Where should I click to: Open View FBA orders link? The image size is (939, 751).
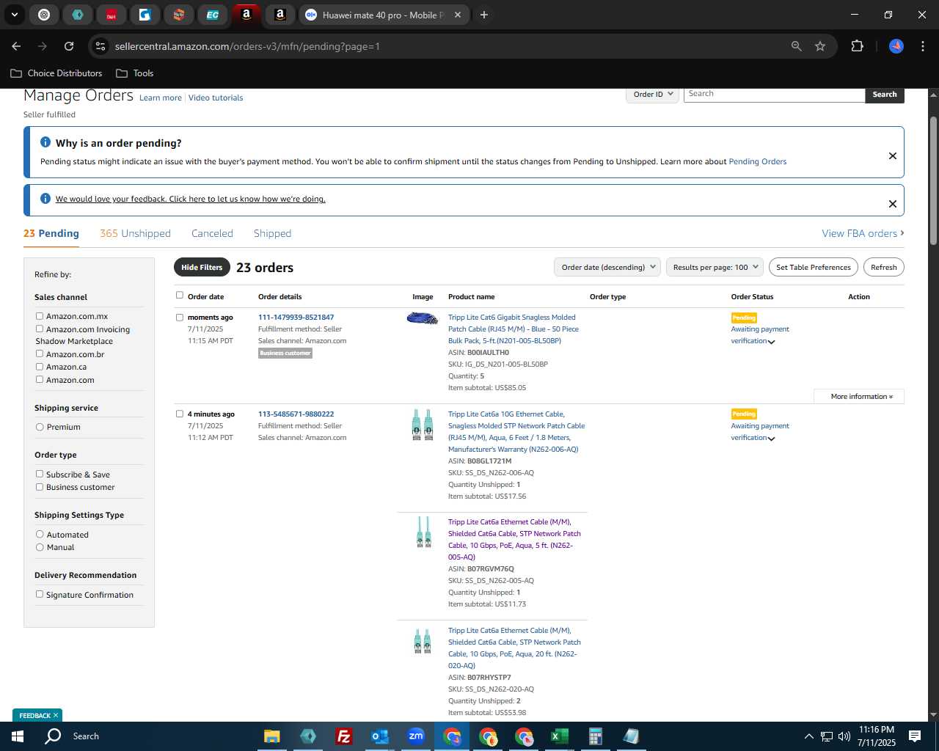click(863, 233)
